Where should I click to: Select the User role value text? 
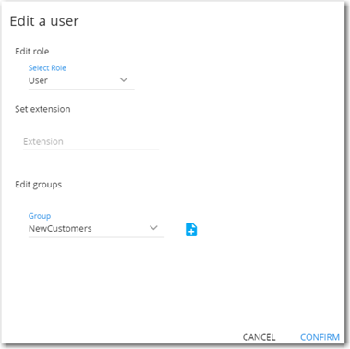[38, 80]
